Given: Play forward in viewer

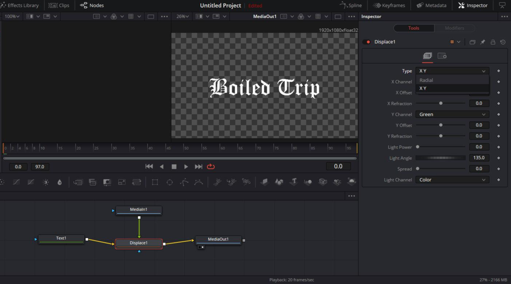Looking at the screenshot, I should tap(186, 167).
